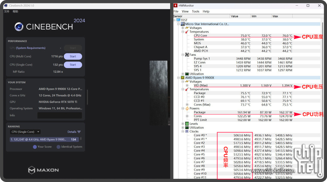Collapse the AMD Ryzen 9 9900X node
Viewport: 327px width, 182px height.
179,78
